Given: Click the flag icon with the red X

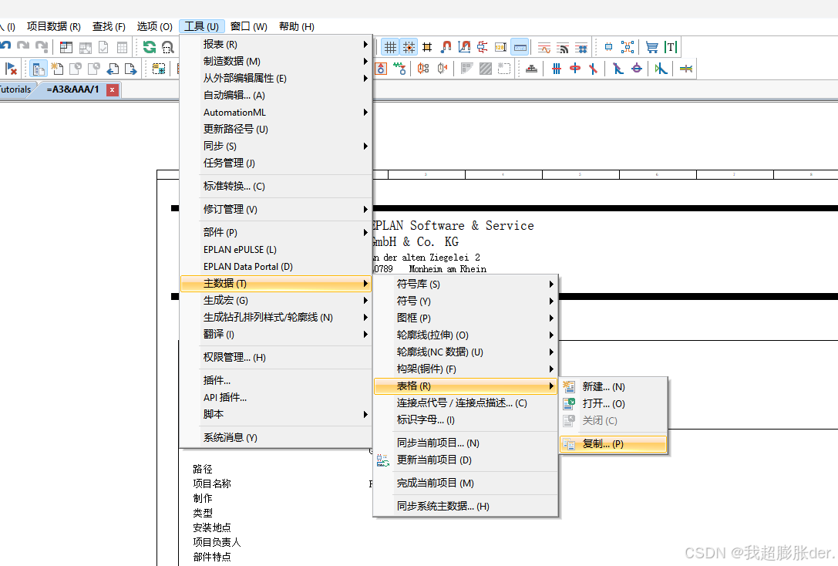Looking at the screenshot, I should click(11, 69).
